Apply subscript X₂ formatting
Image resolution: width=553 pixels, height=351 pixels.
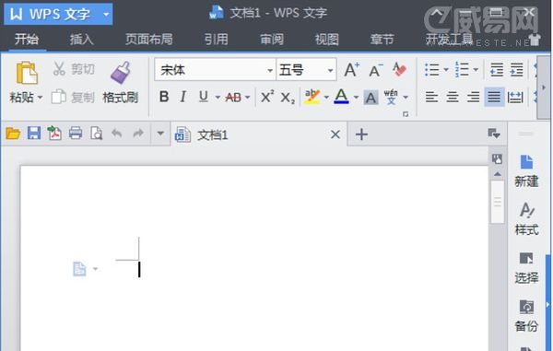tap(288, 98)
